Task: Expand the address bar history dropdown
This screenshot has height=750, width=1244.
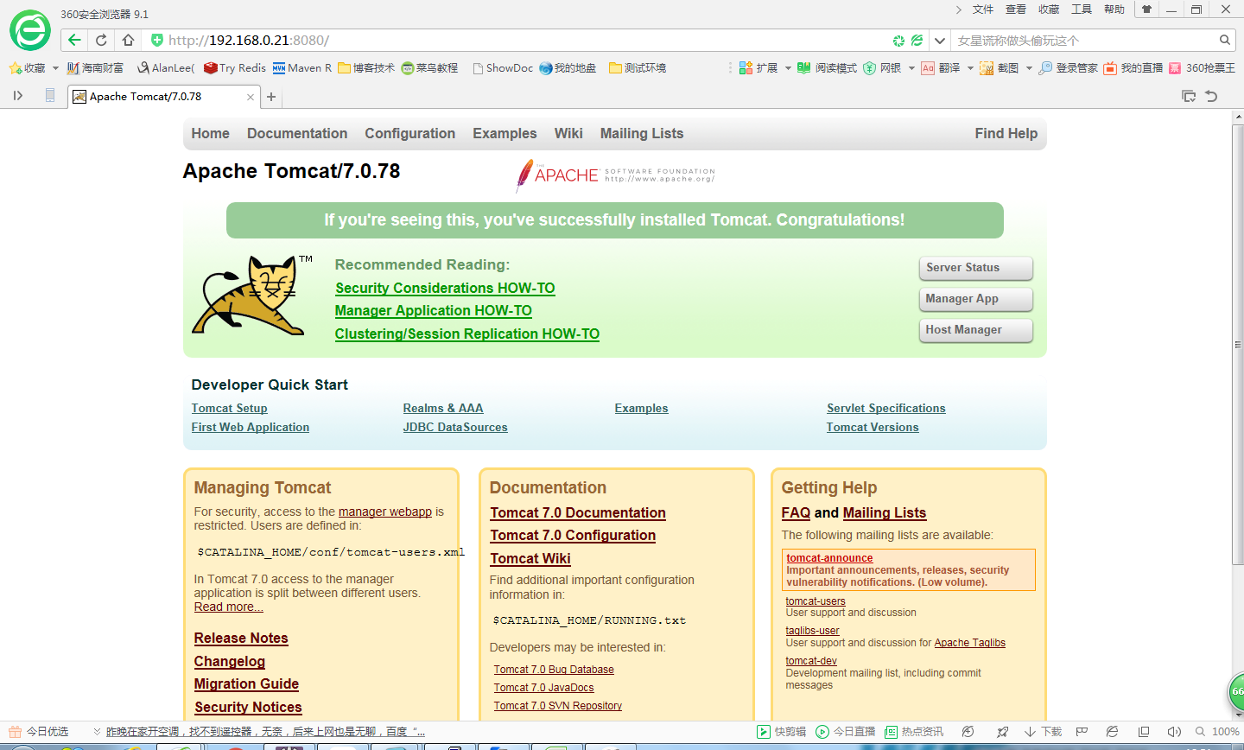Action: [940, 41]
